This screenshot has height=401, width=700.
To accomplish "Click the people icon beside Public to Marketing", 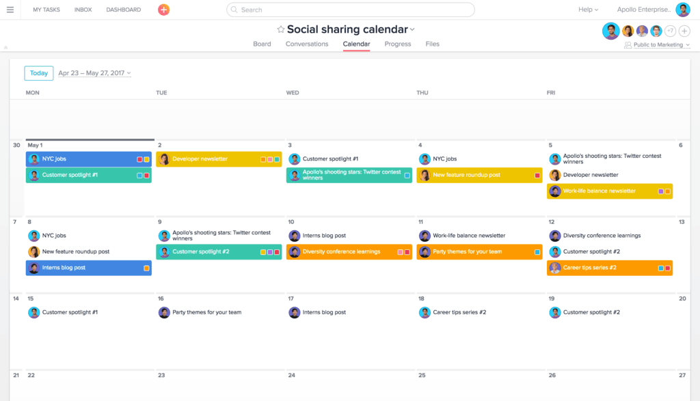I will (628, 45).
